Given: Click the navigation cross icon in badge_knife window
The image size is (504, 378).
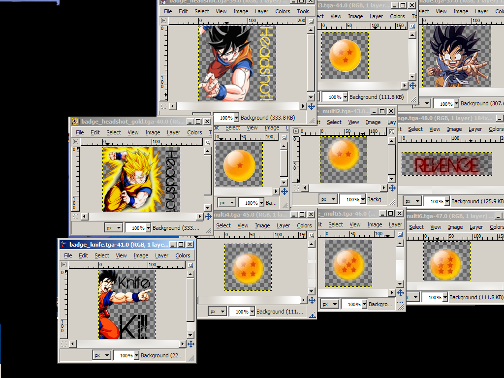Looking at the screenshot, I should click(x=191, y=345).
